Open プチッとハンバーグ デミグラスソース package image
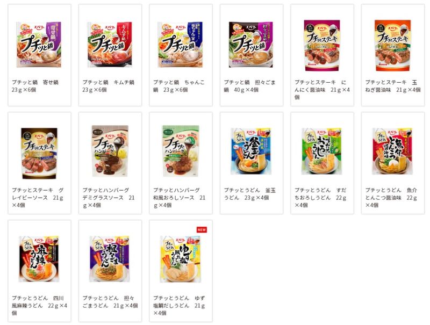The image size is (430, 325). pyautogui.click(x=110, y=151)
